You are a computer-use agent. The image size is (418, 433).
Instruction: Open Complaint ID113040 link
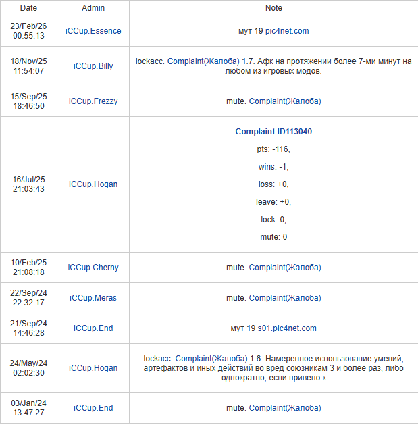click(273, 132)
